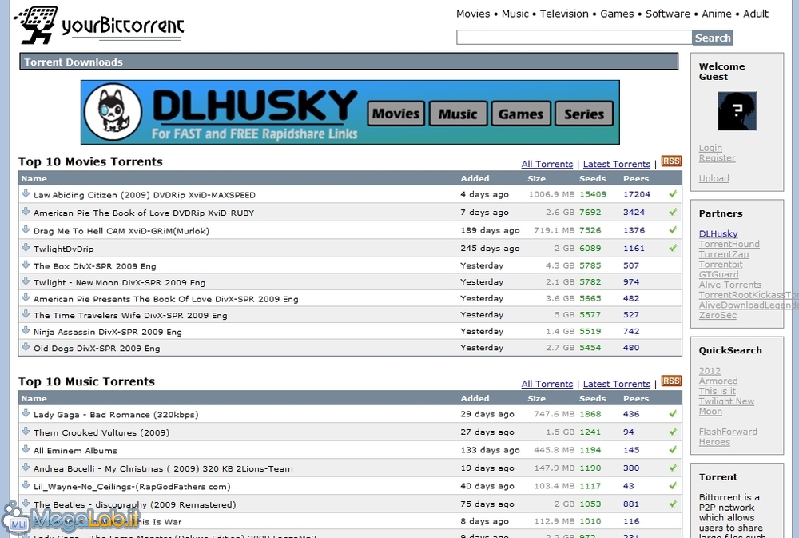Click the Armored QuickSearch link

tap(718, 381)
